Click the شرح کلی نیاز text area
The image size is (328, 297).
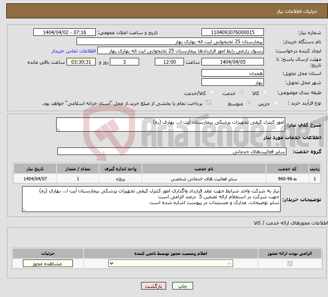tap(171, 125)
